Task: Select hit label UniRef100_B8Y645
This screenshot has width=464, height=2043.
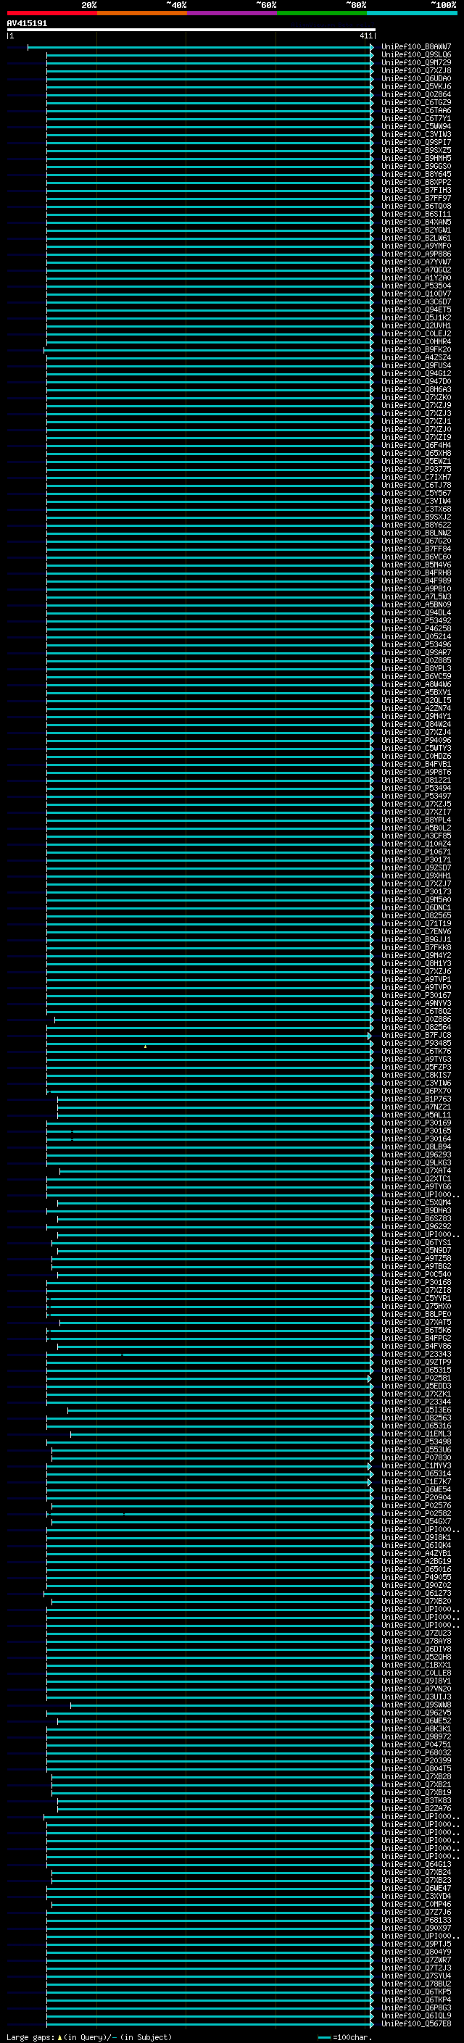Action: pos(416,174)
